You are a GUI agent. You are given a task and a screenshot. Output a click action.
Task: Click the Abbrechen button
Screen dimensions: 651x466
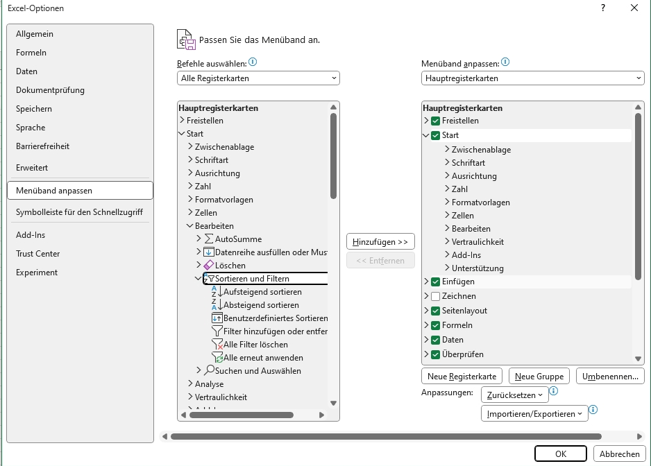(620, 454)
